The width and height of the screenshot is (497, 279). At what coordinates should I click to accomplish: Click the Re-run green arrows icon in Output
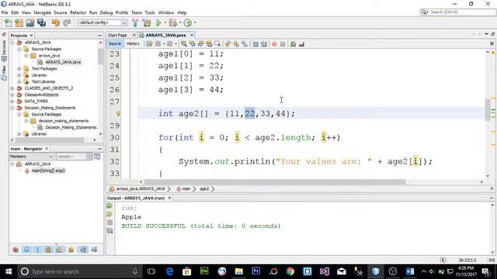109,206
